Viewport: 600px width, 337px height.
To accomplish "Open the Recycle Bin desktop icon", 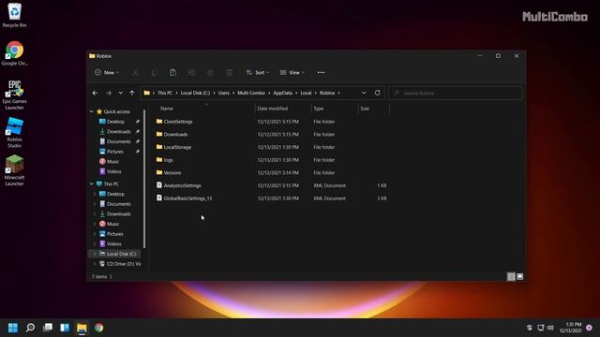I will (14, 15).
